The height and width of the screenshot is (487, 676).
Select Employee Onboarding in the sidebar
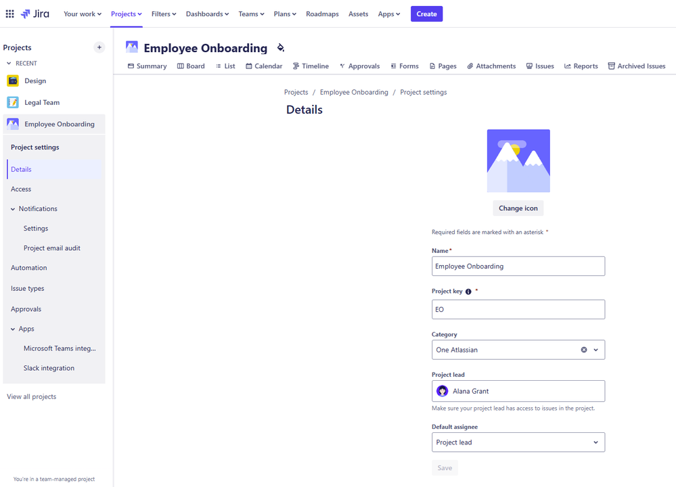(x=54, y=124)
